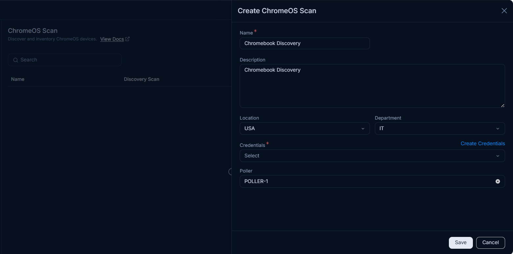
Task: Cancel the scan creation
Action: click(x=490, y=242)
